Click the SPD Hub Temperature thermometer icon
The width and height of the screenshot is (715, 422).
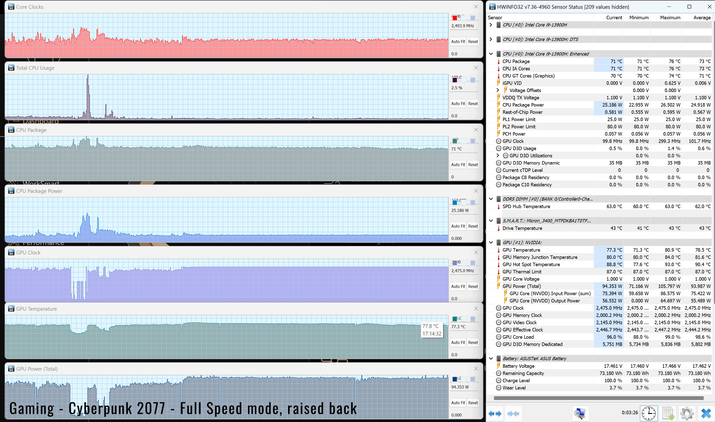click(x=498, y=206)
